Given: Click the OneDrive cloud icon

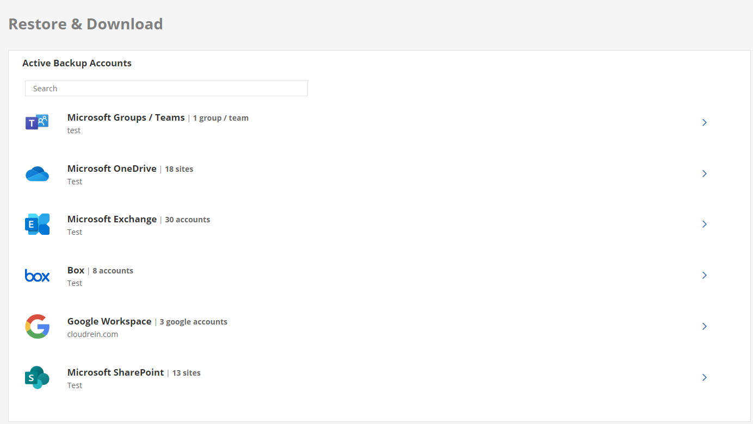Looking at the screenshot, I should coord(37,174).
